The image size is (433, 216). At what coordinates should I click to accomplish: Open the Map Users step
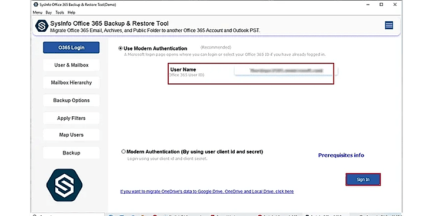click(71, 135)
